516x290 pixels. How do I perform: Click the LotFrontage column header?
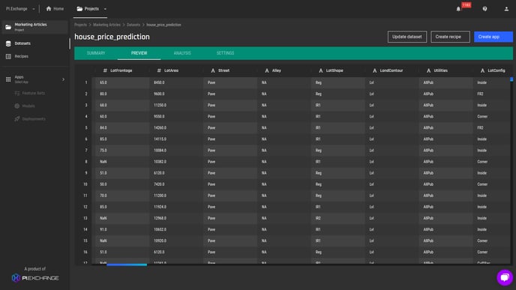tap(122, 70)
